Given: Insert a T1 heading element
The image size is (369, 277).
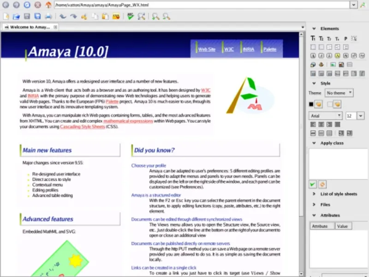Looking at the screenshot, I should click(313, 38).
